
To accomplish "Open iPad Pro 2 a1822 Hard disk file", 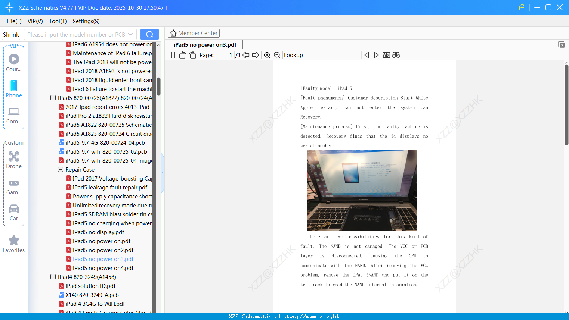I will point(108,116).
